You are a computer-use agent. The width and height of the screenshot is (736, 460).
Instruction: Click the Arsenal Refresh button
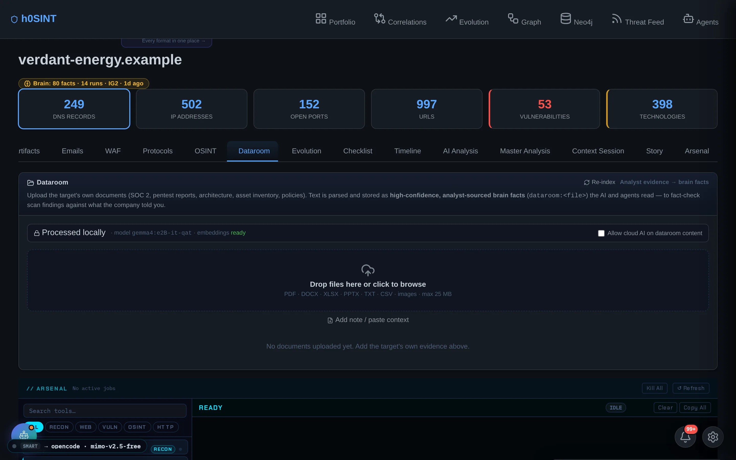click(691, 388)
